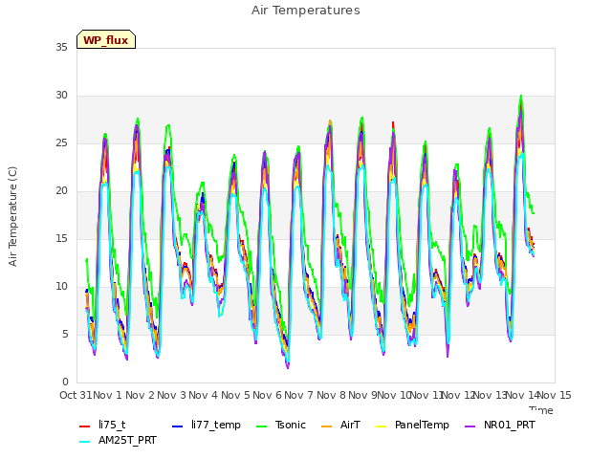The image size is (612, 459).
Task: Click the Nov 8 x-axis tick label
Action: [332, 395]
